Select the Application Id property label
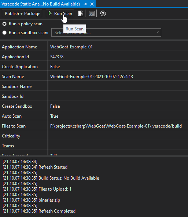188x217 pixels. point(15,57)
